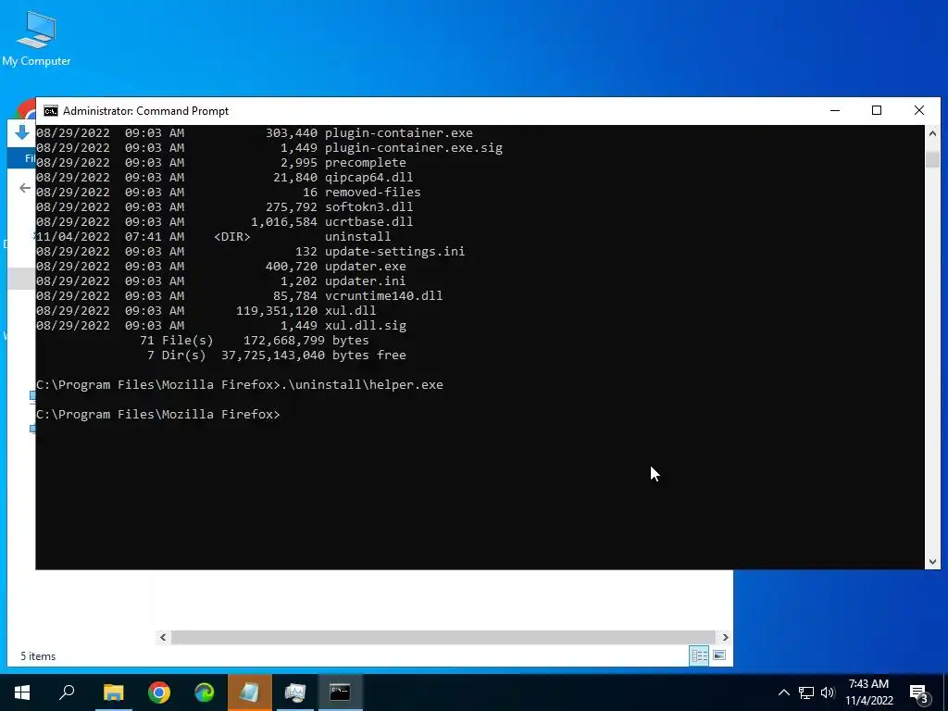Maximize the Command Prompt window
The width and height of the screenshot is (948, 711).
877,111
